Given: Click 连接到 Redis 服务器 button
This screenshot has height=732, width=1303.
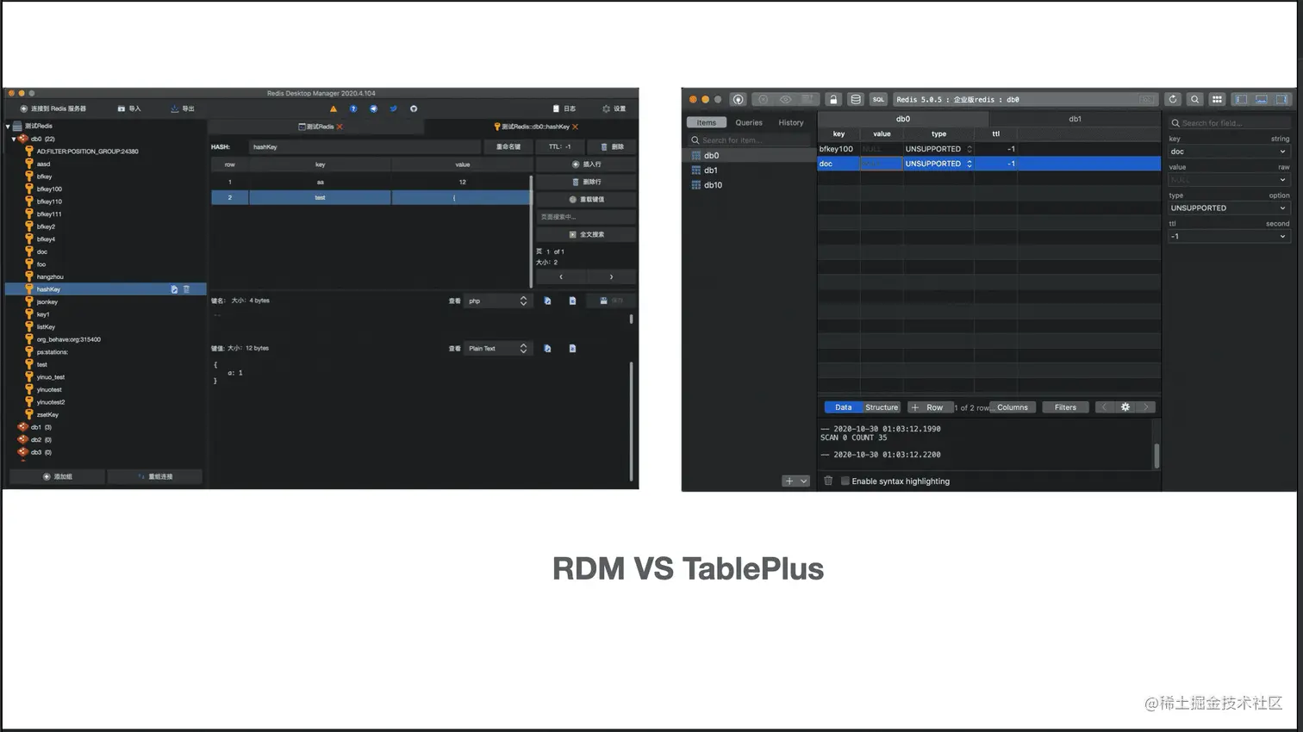Looking at the screenshot, I should click(x=53, y=109).
